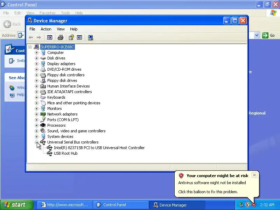The height and width of the screenshot is (210, 280).
Task: Open Control Panel Tools menu
Action: tap(65, 13)
